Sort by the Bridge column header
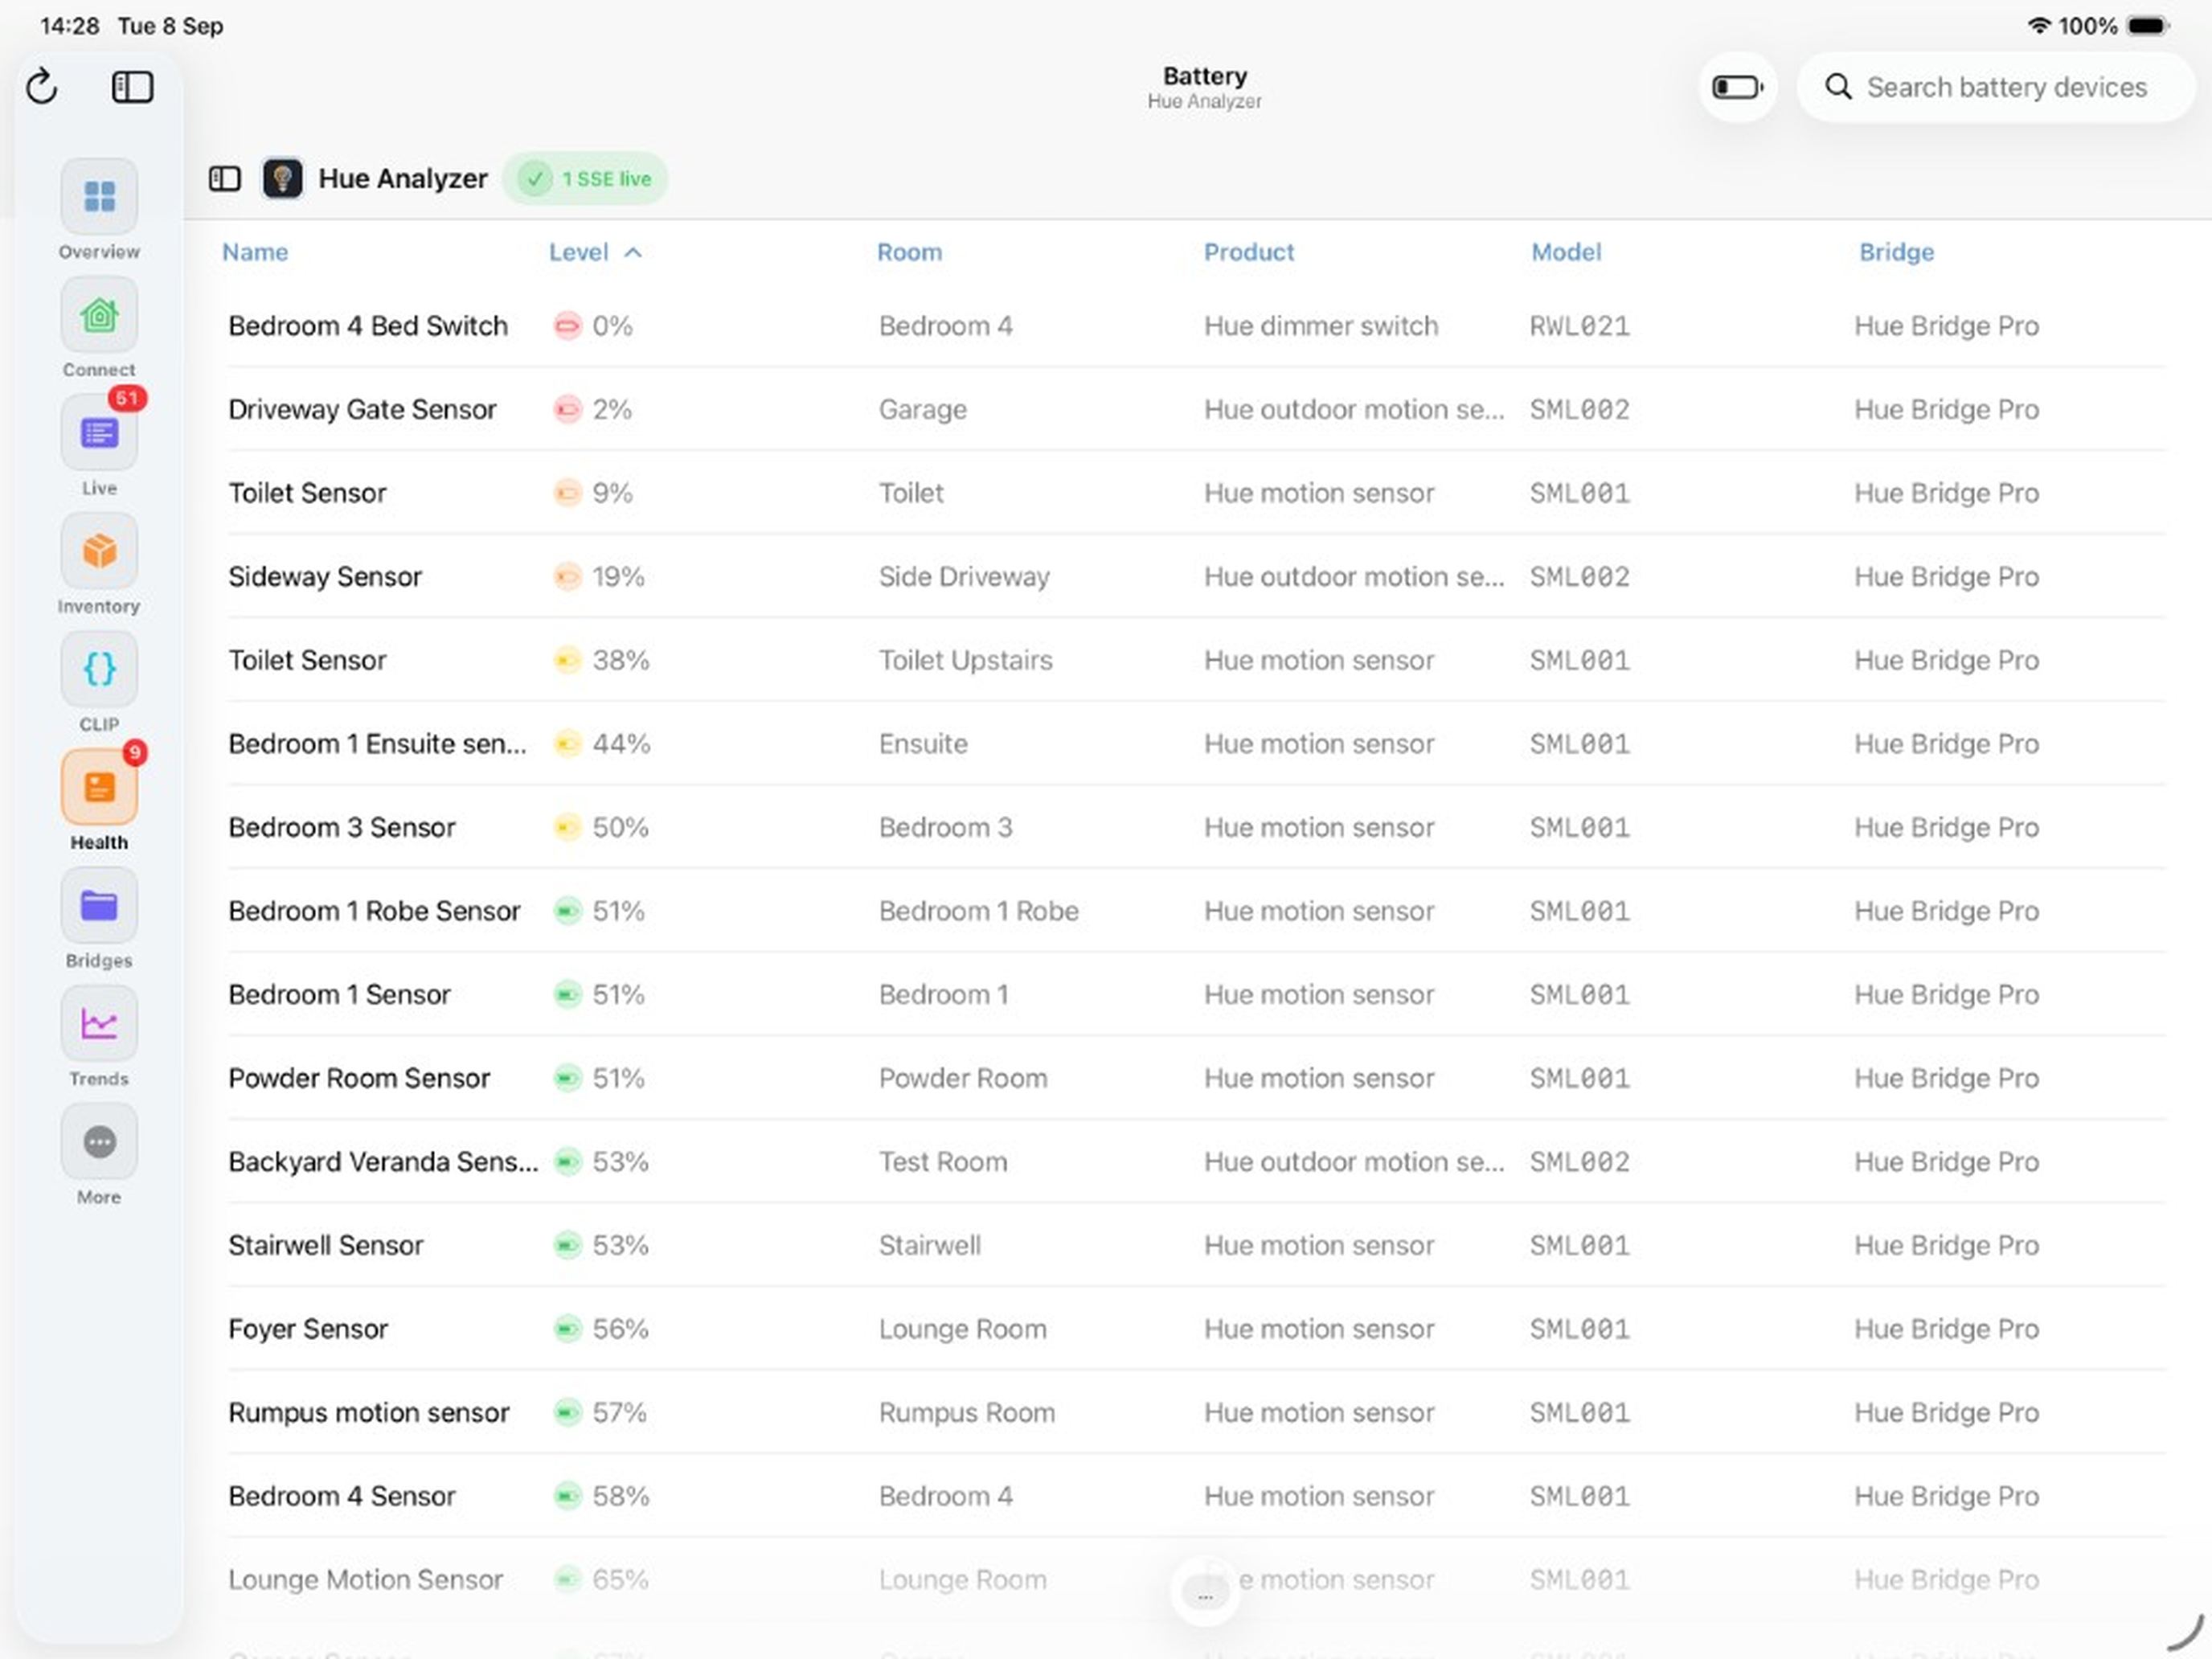This screenshot has width=2212, height=1659. coord(1896,252)
